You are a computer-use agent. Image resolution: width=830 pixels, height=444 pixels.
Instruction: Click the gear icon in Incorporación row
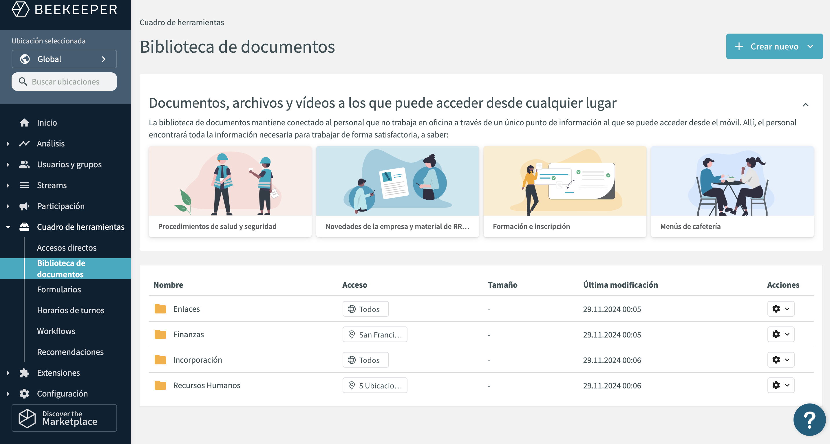[x=776, y=360]
